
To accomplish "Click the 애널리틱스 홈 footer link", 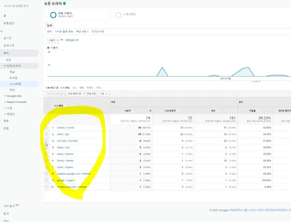I will [238, 210].
